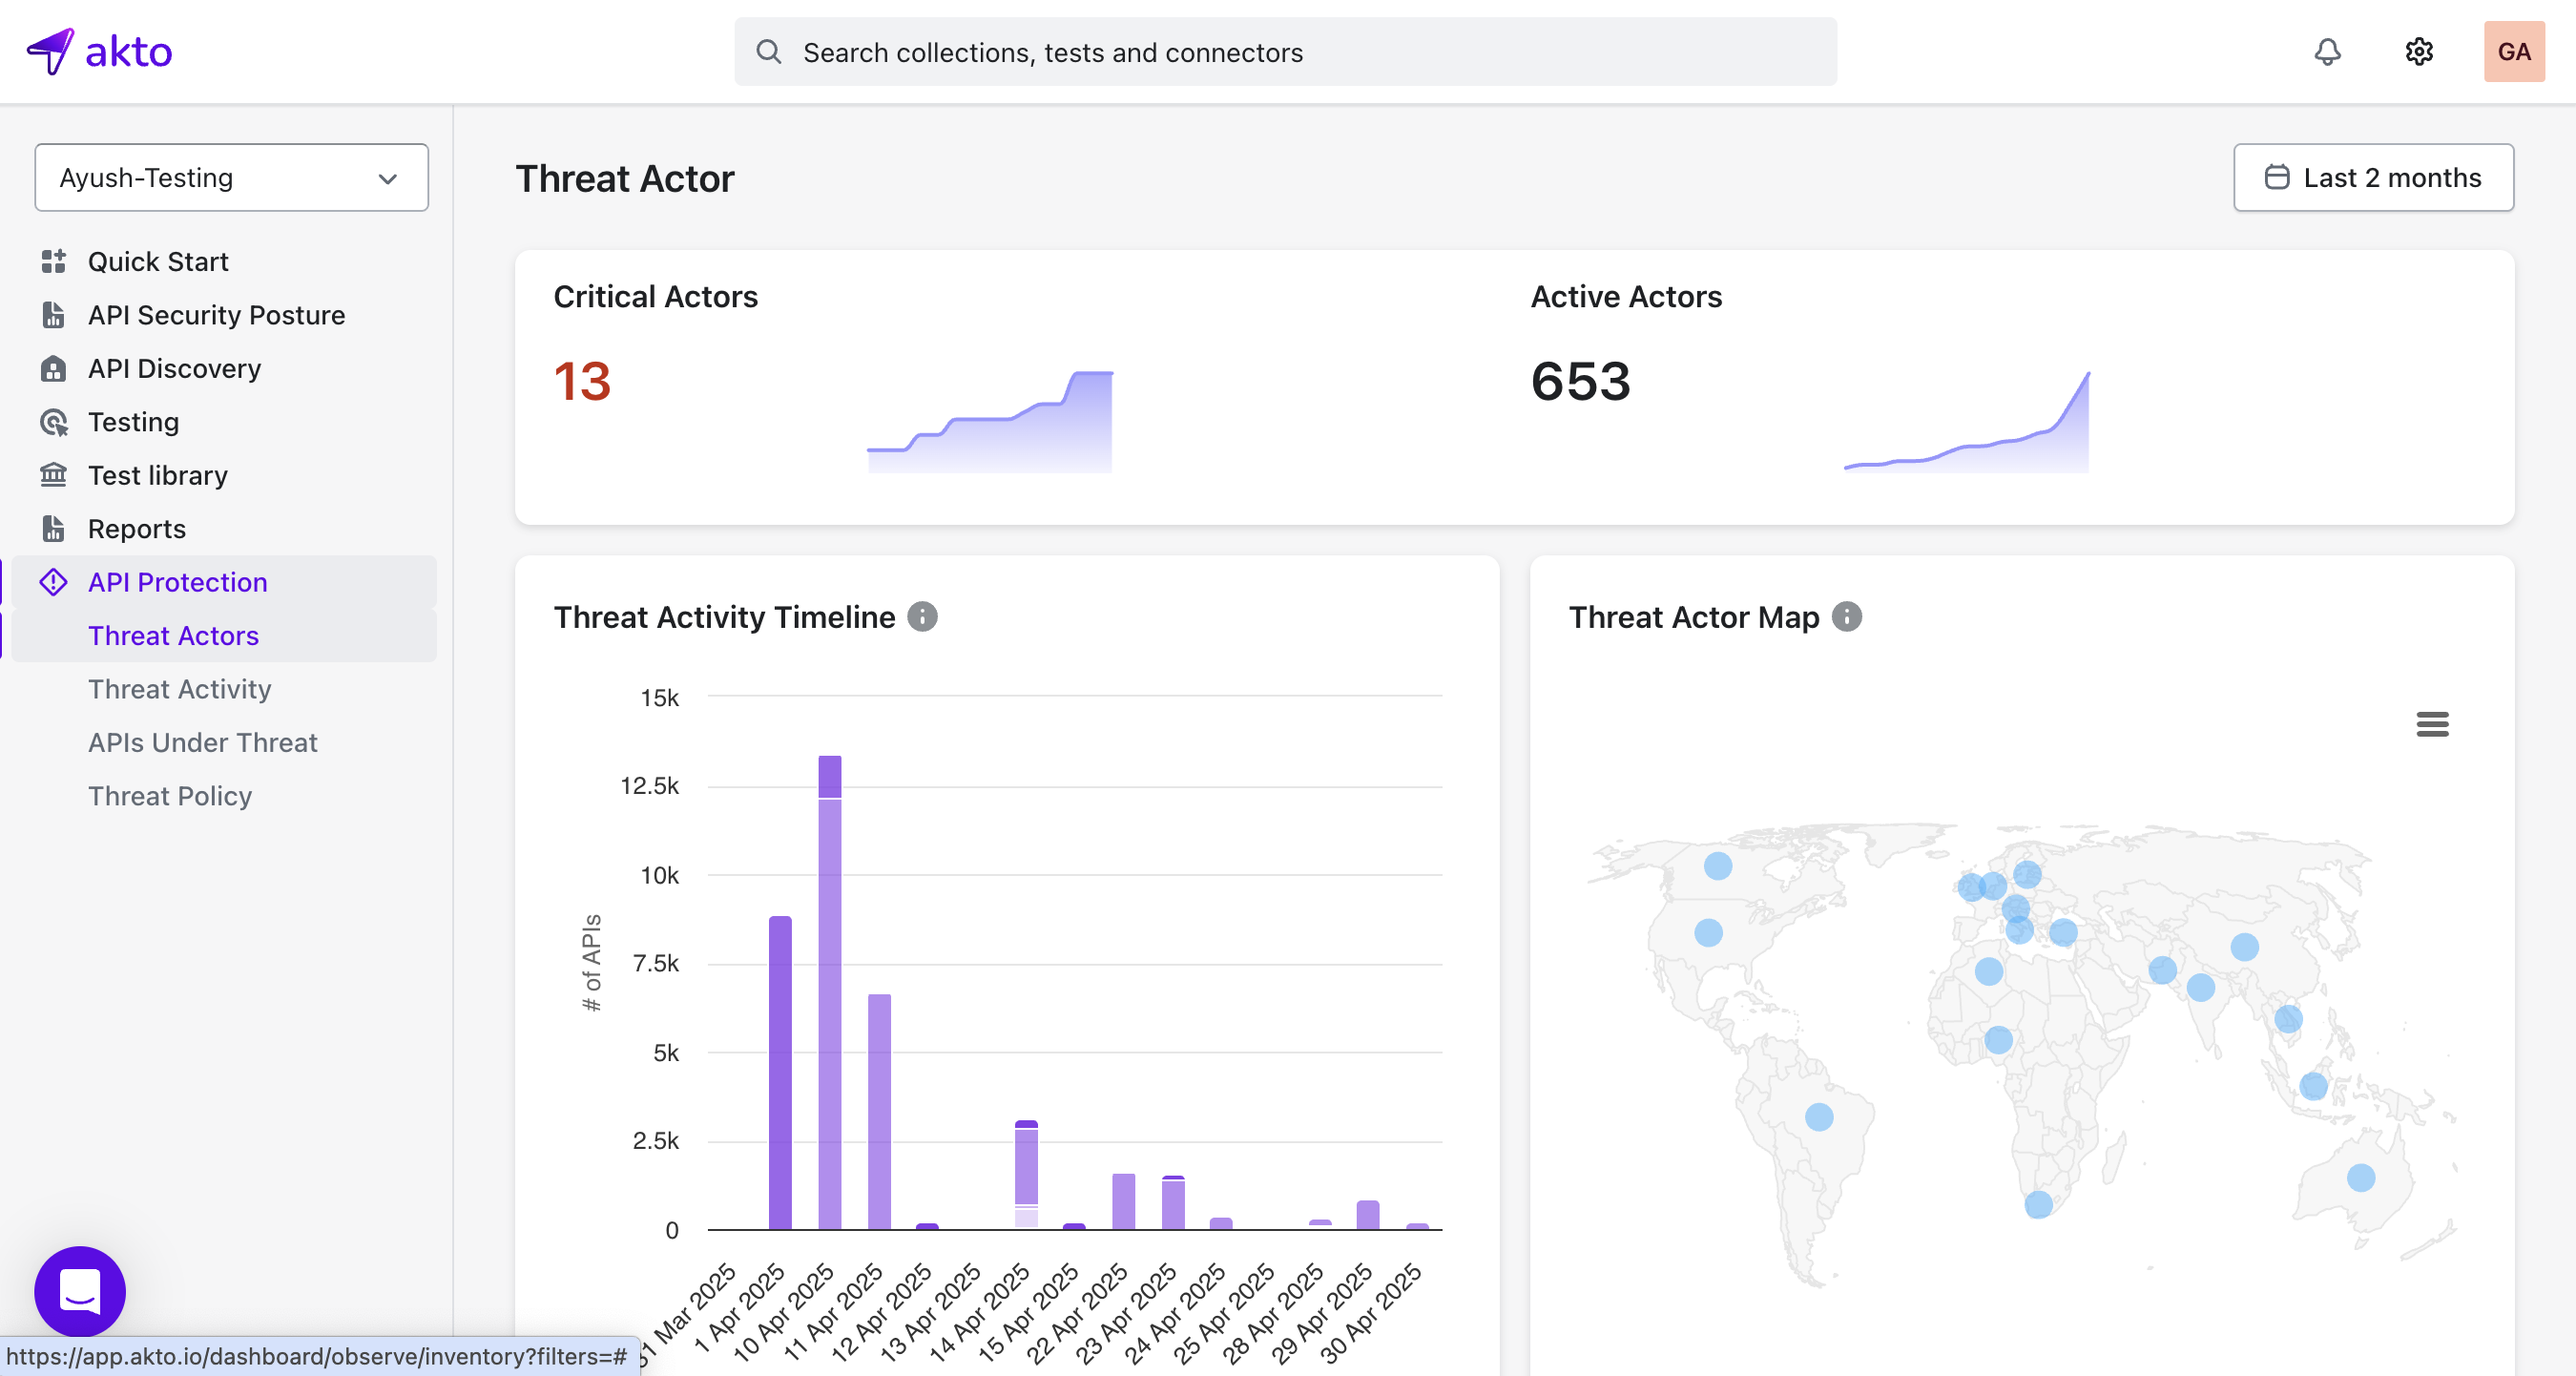
Task: Expand the Ayush-Testing account dropdown
Action: point(231,178)
